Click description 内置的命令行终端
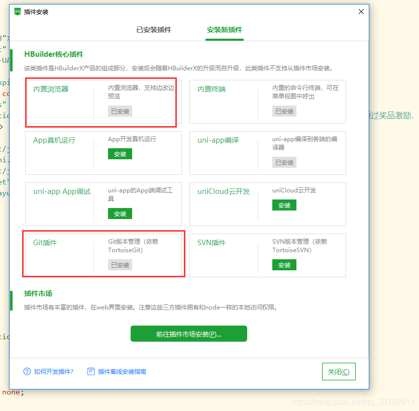Image resolution: width=419 pixels, height=411 pixels. [x=305, y=92]
